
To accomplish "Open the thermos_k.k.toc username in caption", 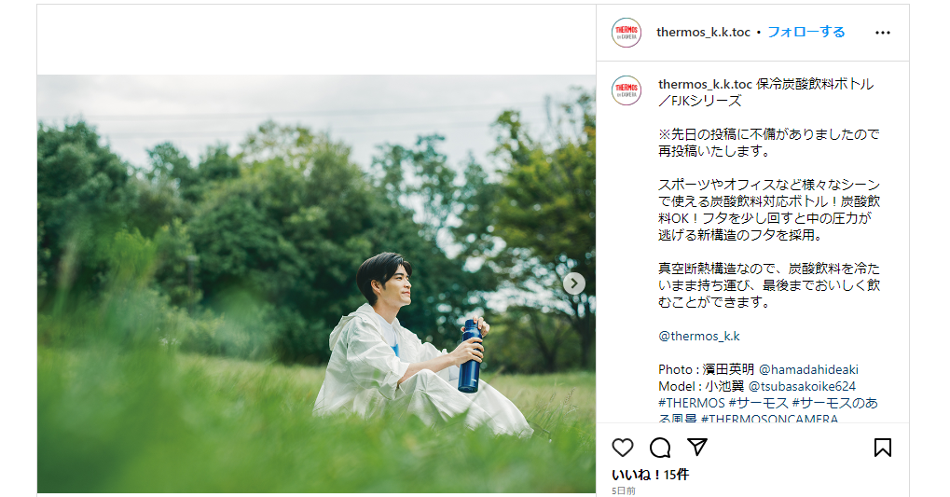I will tap(705, 84).
